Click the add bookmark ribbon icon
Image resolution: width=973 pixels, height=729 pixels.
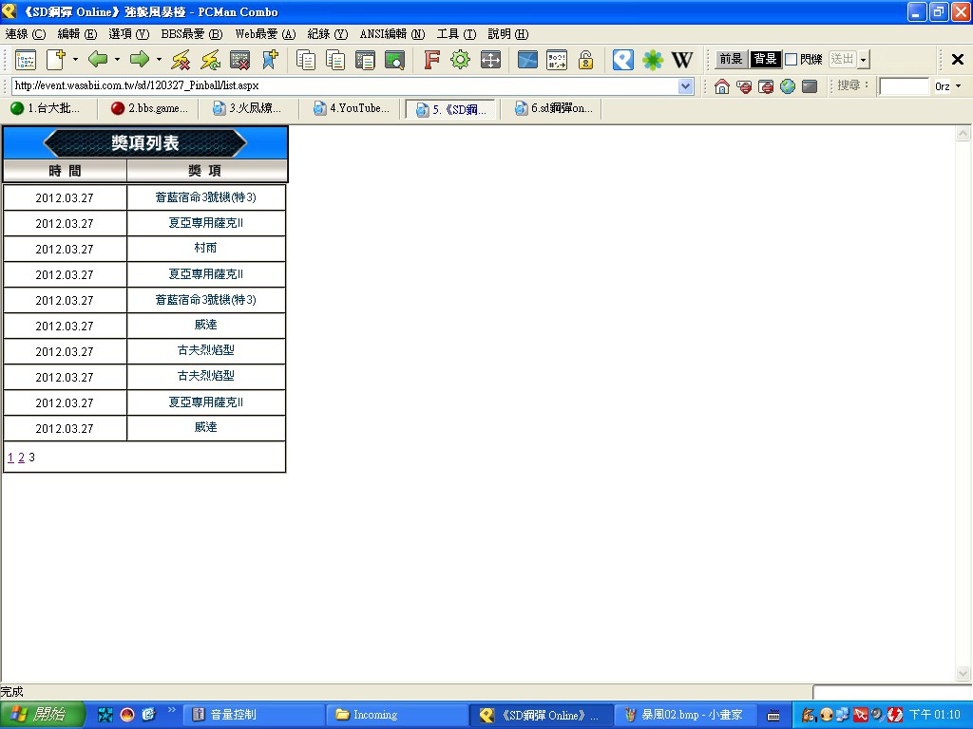pyautogui.click(x=270, y=60)
